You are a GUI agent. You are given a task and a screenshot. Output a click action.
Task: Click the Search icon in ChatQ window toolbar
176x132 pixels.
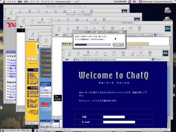click(x=105, y=53)
